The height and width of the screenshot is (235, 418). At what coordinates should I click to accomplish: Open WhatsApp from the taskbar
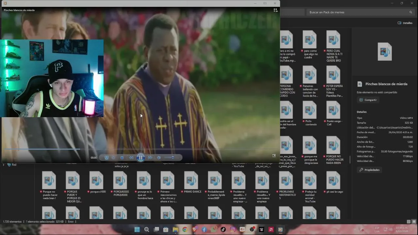click(214, 229)
